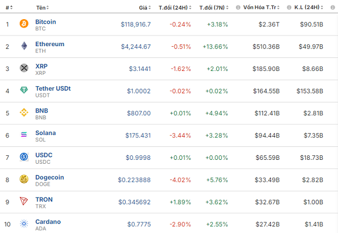Click the ADA ticker symbol text

click(x=41, y=228)
